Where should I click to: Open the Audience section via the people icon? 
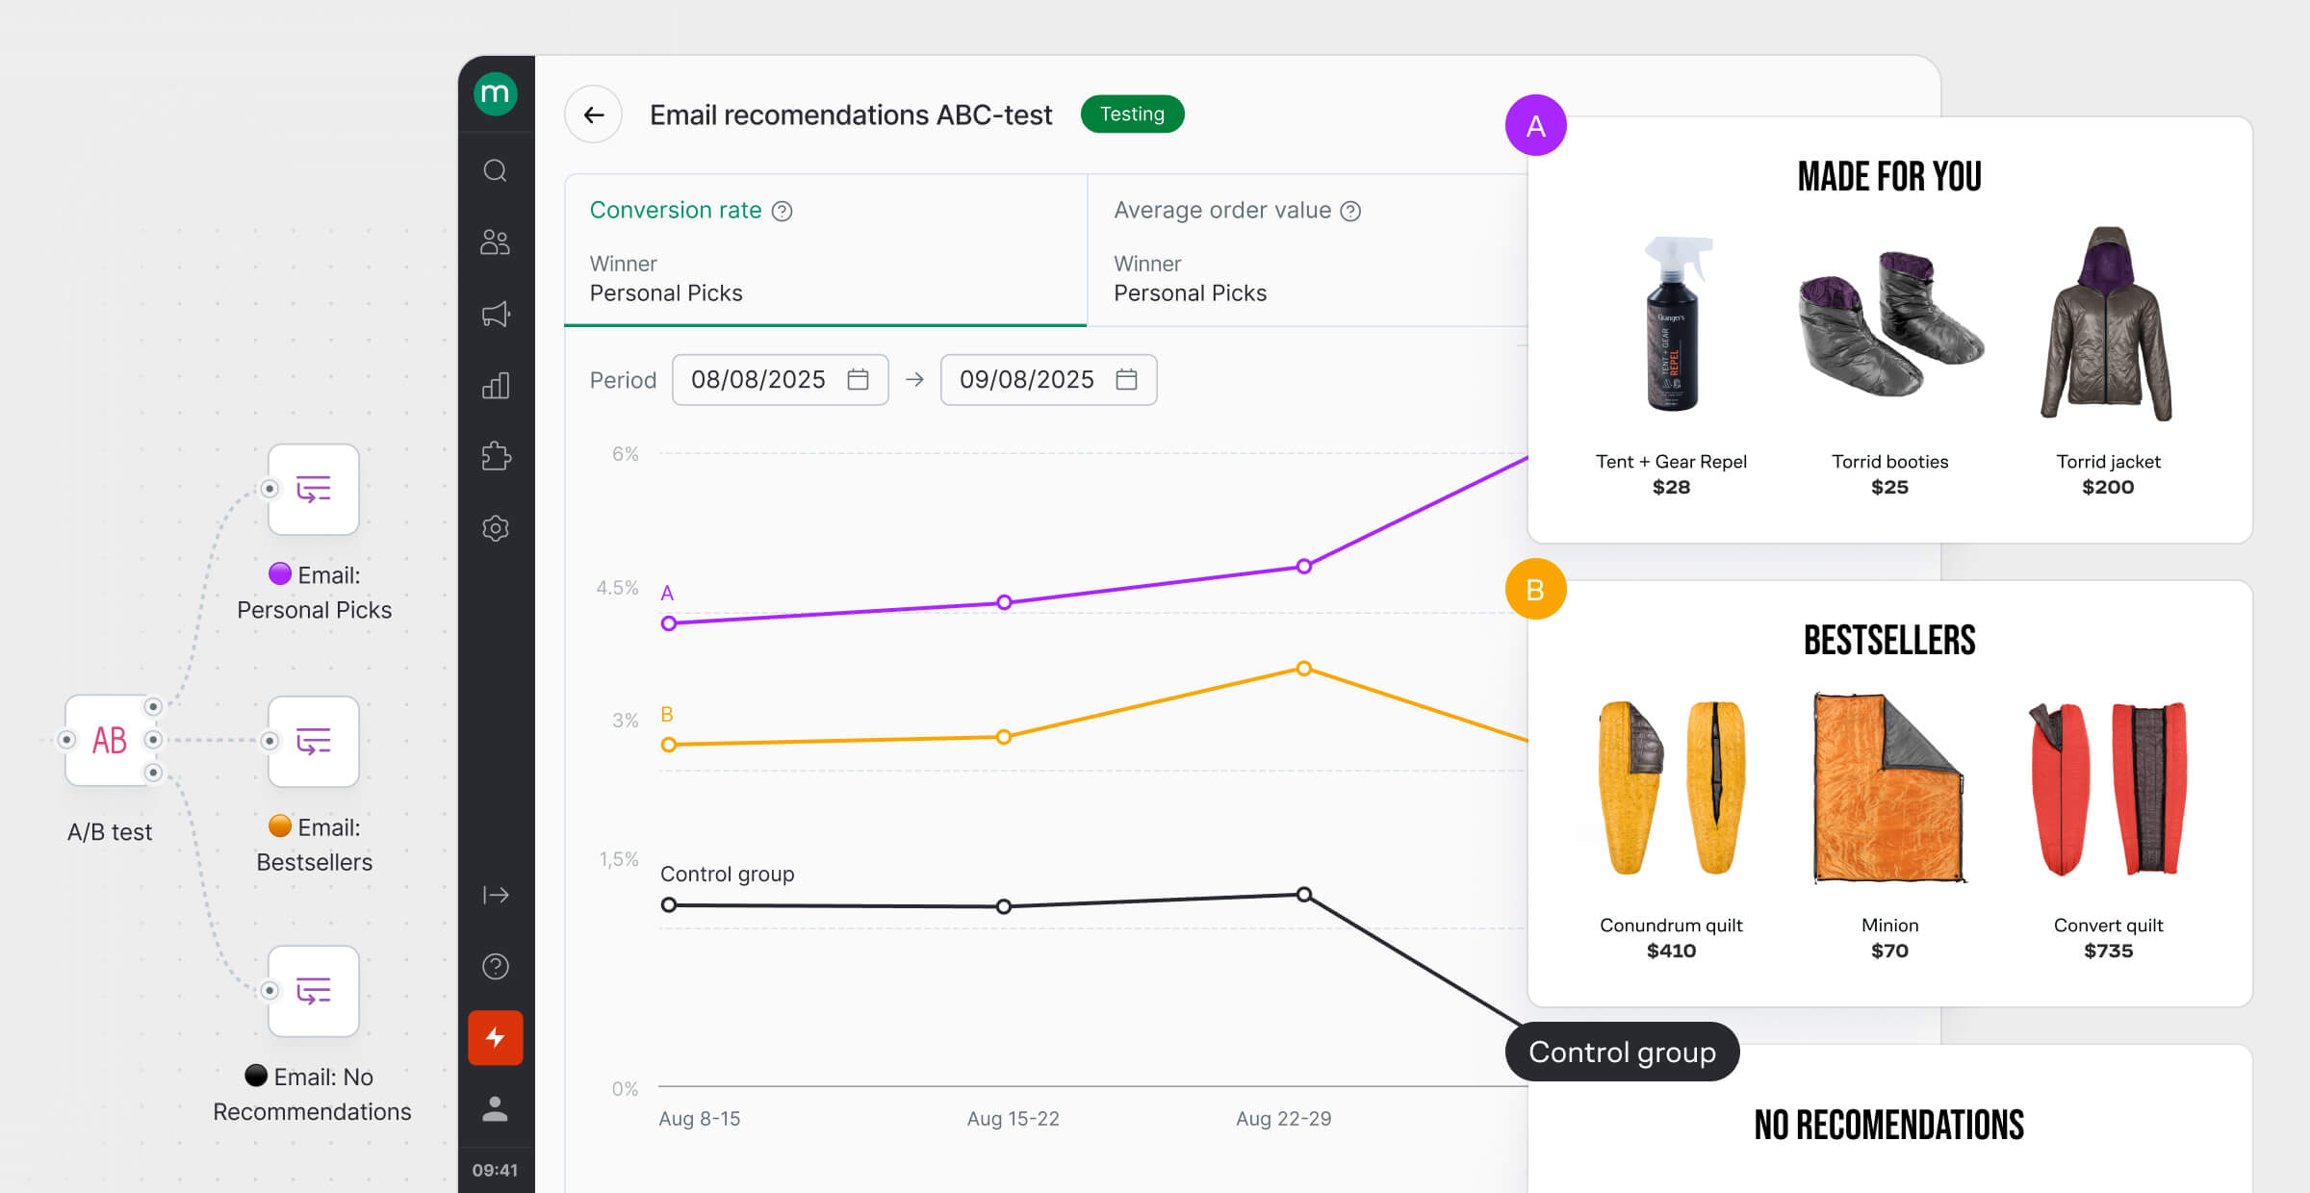click(496, 242)
